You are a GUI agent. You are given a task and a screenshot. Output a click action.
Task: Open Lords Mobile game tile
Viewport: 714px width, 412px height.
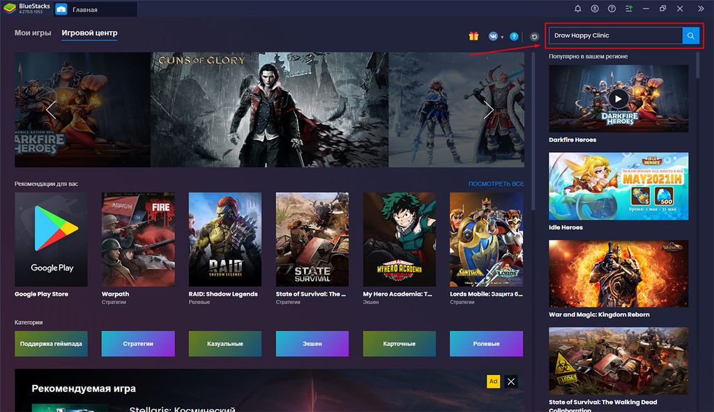[486, 239]
